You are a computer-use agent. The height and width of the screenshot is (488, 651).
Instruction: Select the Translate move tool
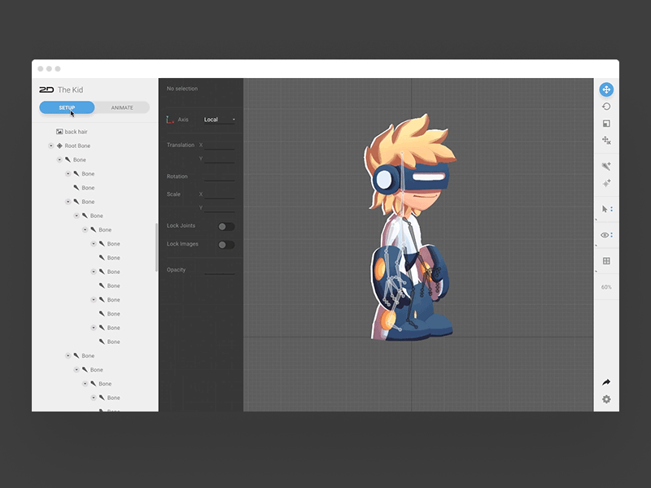(606, 89)
